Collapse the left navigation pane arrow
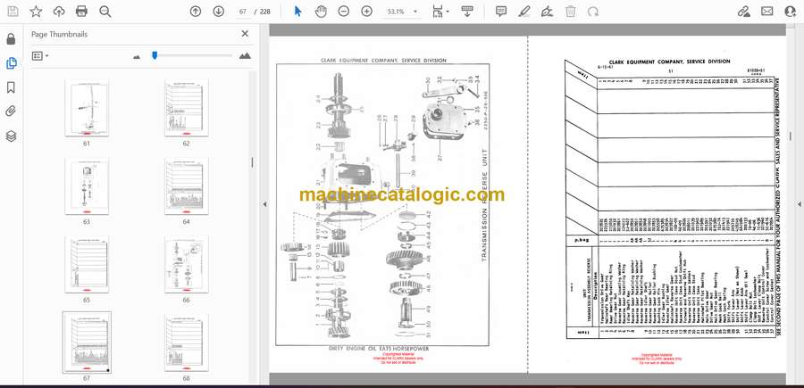Viewport: 804px width, 388px height. (264, 204)
